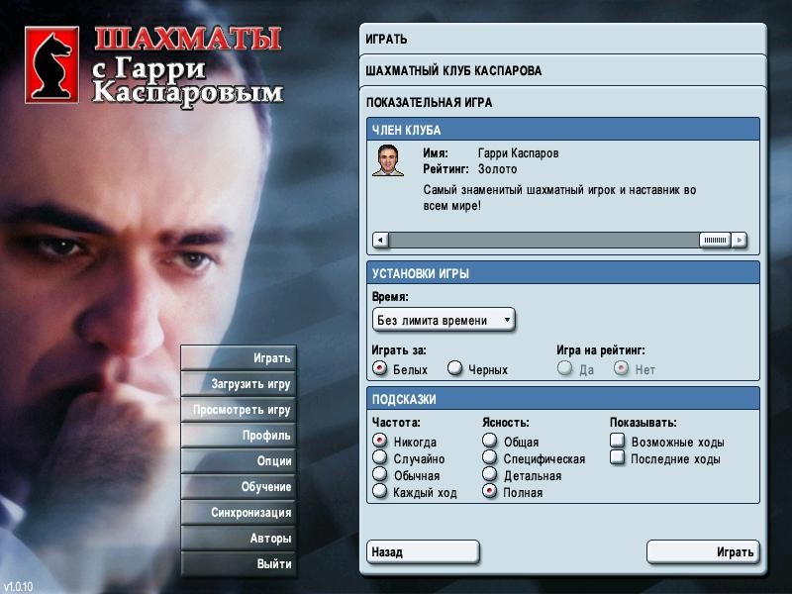Viewport: 792px width, 594px height.
Task: Select Белых to play as white
Action: pyautogui.click(x=379, y=367)
